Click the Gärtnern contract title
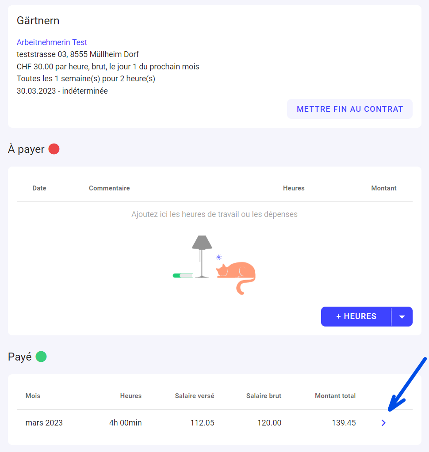Viewport: 429px width, 452px height. [38, 21]
